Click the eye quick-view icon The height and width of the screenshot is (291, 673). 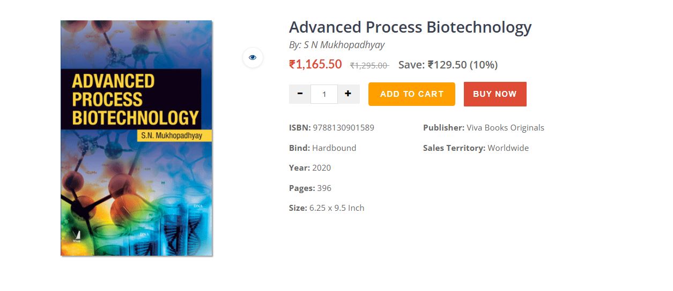[x=253, y=57]
